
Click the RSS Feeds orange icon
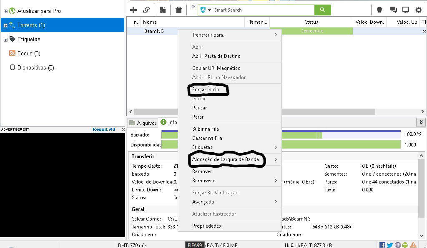[x=12, y=53]
